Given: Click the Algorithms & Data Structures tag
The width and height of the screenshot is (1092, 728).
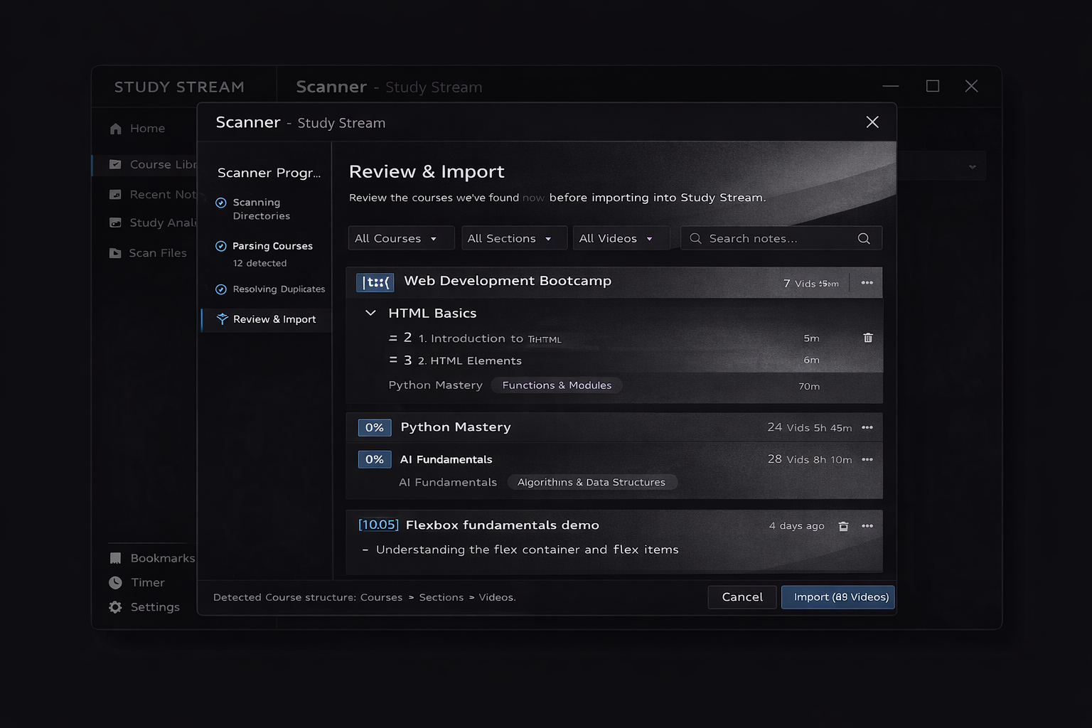Looking at the screenshot, I should click(591, 482).
